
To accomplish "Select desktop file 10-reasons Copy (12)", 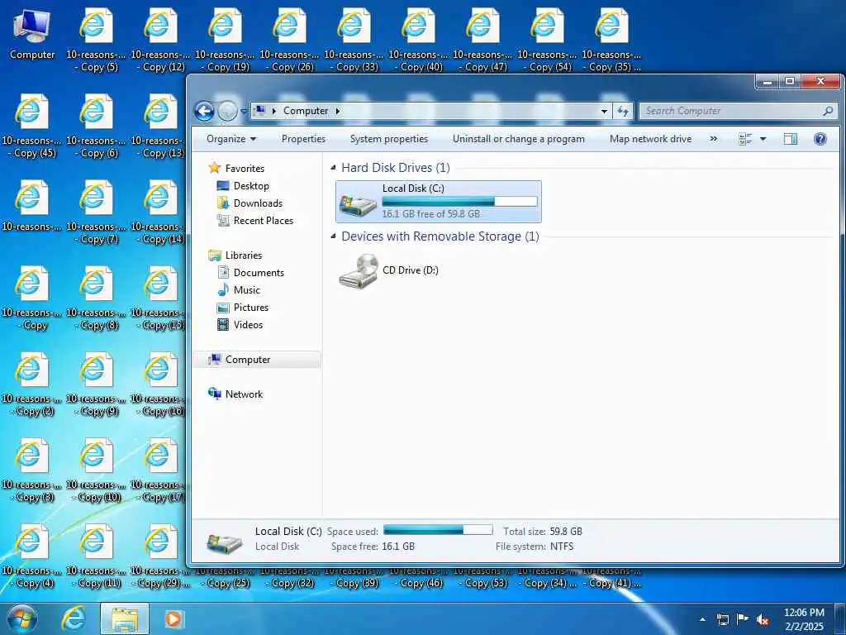I will click(160, 40).
